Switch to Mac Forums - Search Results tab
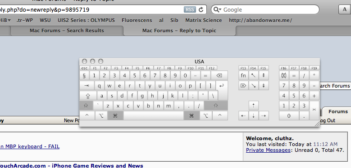The image size is (351, 168). 67,31
